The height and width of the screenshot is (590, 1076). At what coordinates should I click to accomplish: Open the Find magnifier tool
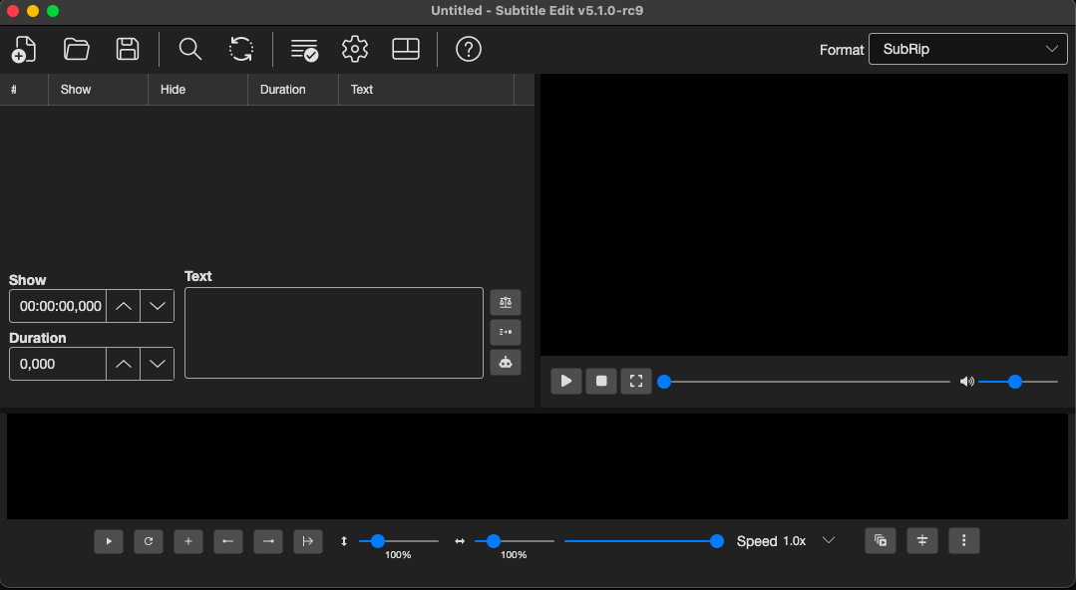tap(190, 50)
